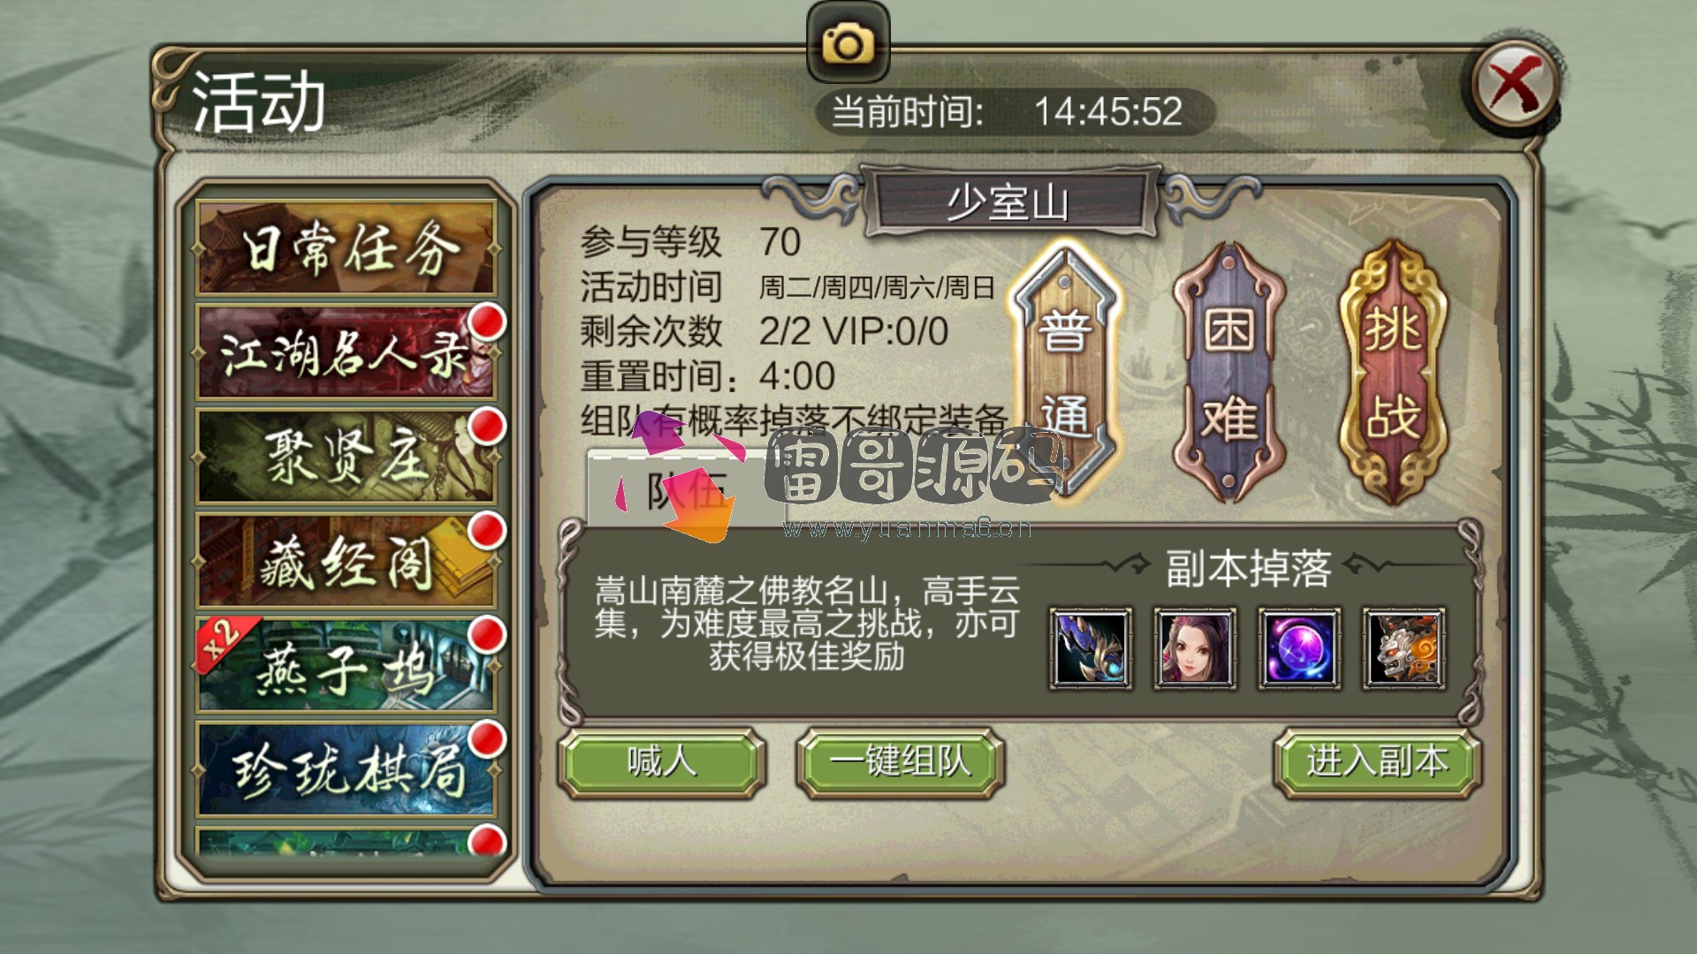Open 日常任务 daily tasks entry
1697x954 pixels.
[346, 248]
